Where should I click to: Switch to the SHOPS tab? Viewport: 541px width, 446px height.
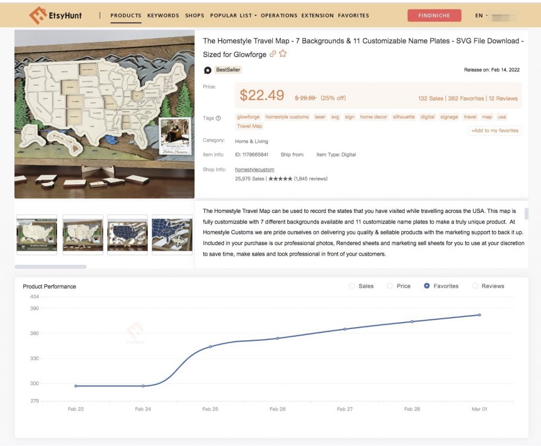pos(194,15)
